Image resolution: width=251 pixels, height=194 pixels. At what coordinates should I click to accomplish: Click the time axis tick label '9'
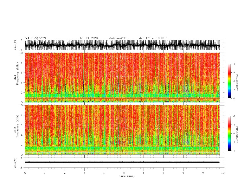(x=203, y=173)
